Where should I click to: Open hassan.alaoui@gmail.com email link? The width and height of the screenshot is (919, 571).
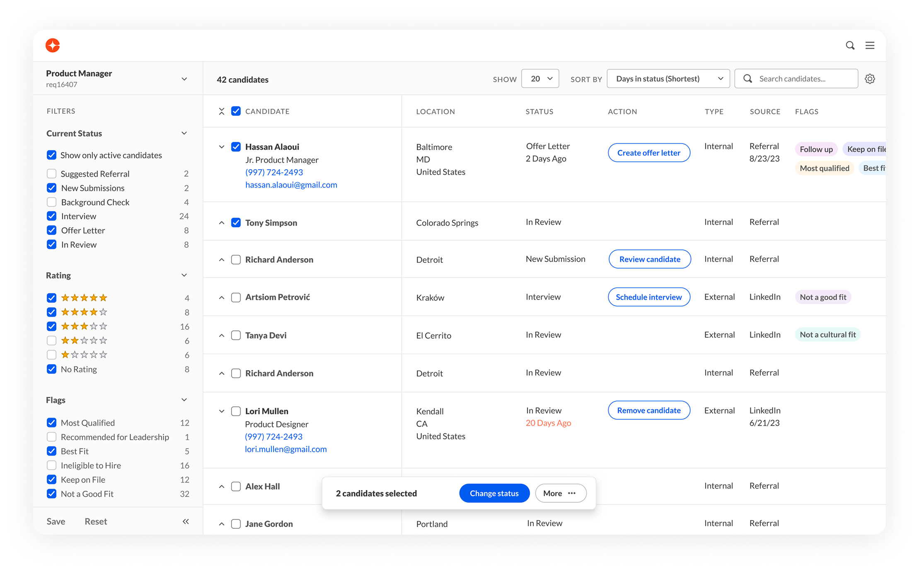291,185
